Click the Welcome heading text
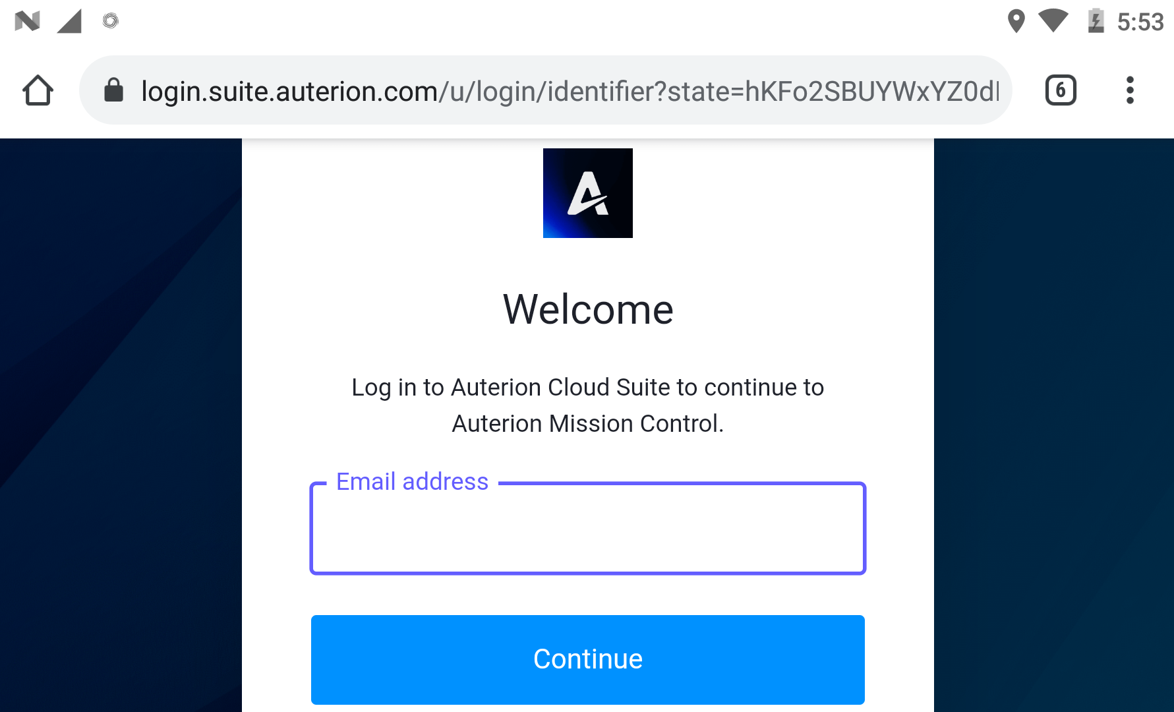This screenshot has height=712, width=1174. [587, 309]
